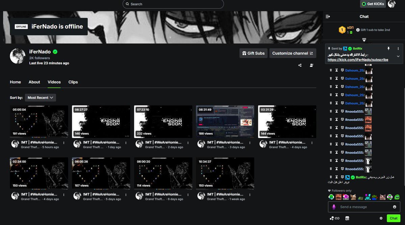Viewport: 405px width, 225px height.
Task: Click the screaming green emote at the row's end
Action: [x=397, y=197]
